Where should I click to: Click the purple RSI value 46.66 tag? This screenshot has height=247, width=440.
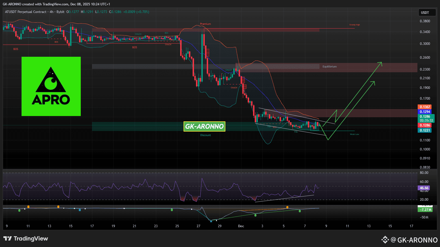pos(424,188)
